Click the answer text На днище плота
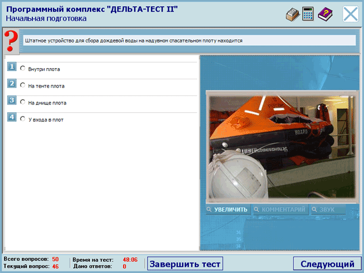Image resolution: width=364 pixels, height=273 pixels. tap(48, 103)
